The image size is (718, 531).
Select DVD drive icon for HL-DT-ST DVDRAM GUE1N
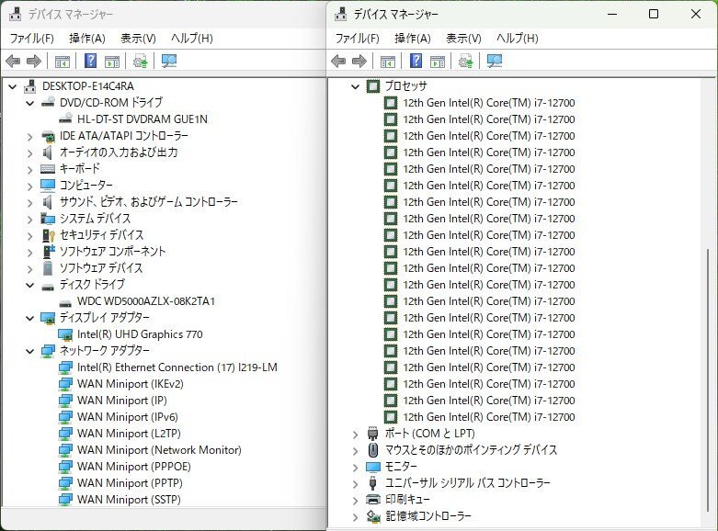[65, 119]
